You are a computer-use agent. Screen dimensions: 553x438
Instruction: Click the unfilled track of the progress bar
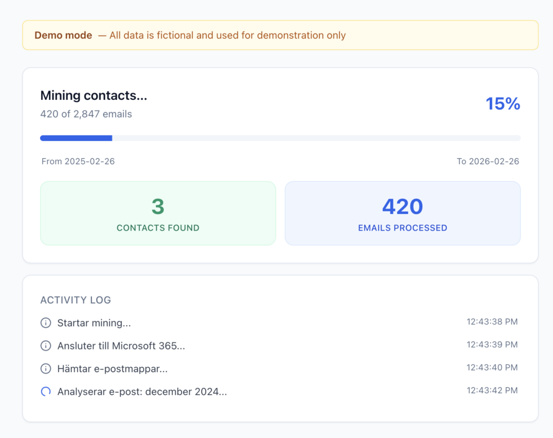pyautogui.click(x=316, y=138)
